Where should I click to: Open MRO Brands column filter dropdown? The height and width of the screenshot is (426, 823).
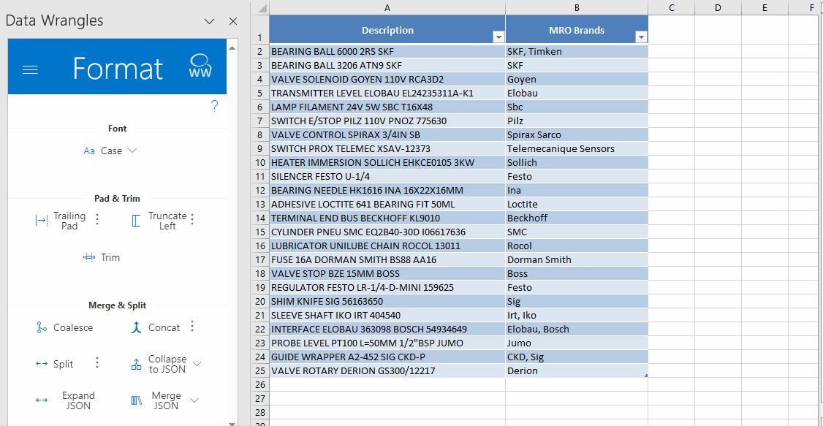click(641, 37)
